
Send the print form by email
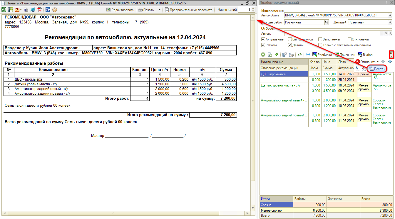(x=17, y=10)
